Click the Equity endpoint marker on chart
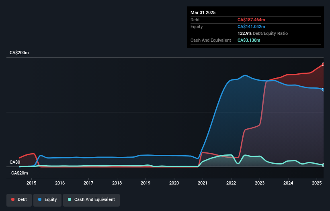Viewport: 330px width, 211px height. click(323, 89)
